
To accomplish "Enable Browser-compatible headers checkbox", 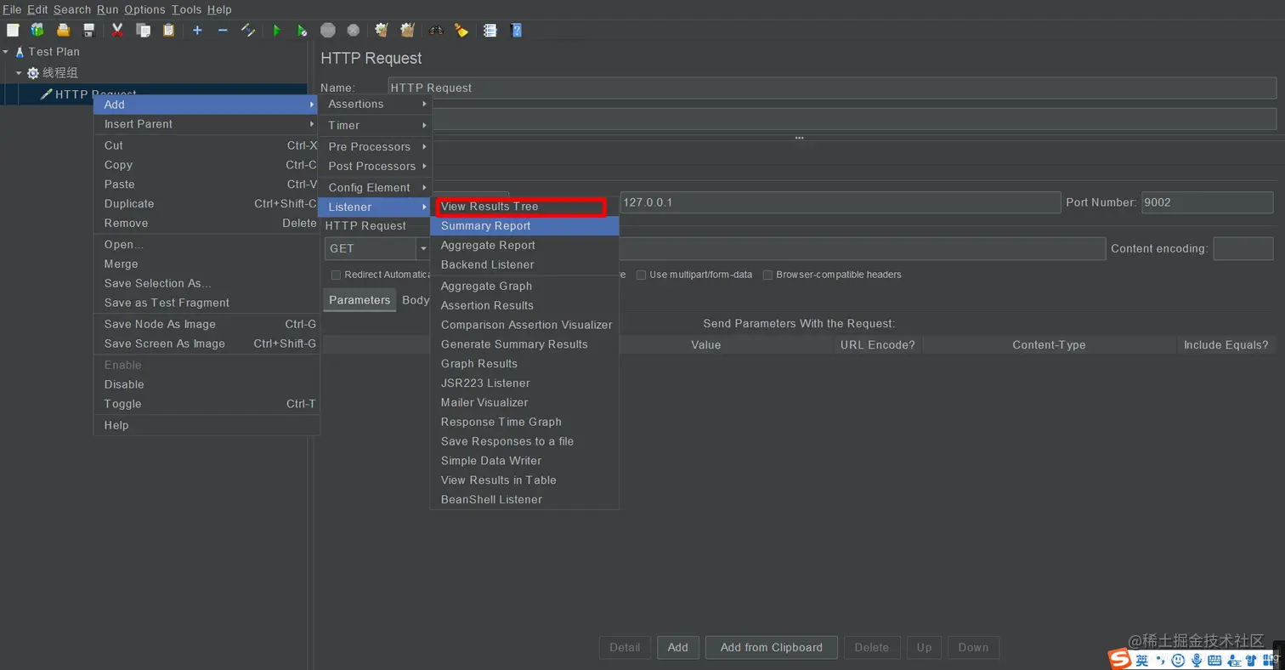I will click(767, 275).
